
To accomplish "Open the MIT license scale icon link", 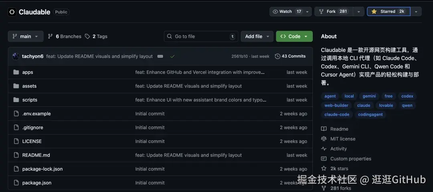I will point(324,139).
